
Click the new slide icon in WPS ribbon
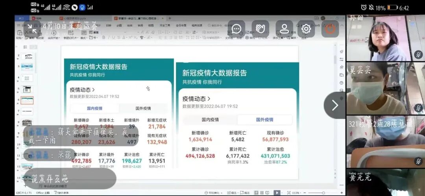tap(70, 33)
